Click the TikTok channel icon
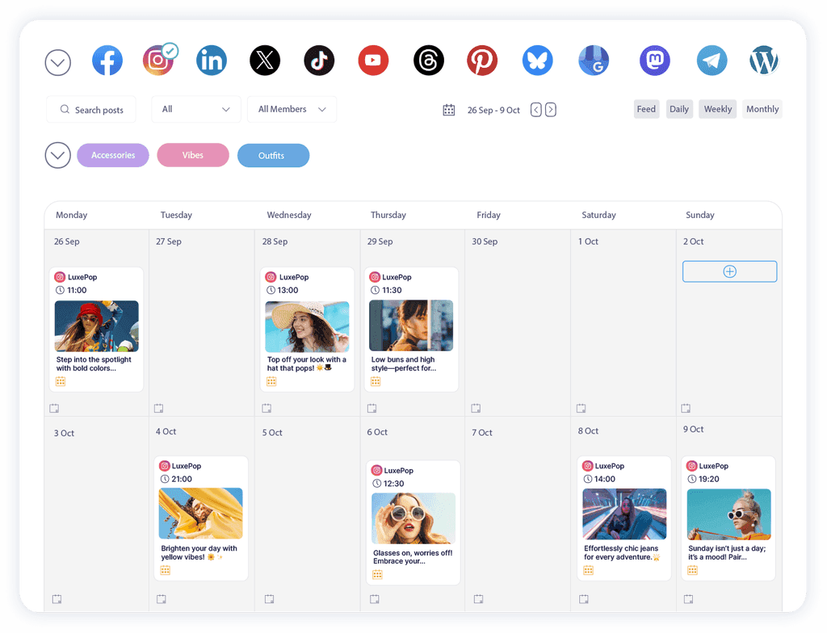 click(x=319, y=60)
